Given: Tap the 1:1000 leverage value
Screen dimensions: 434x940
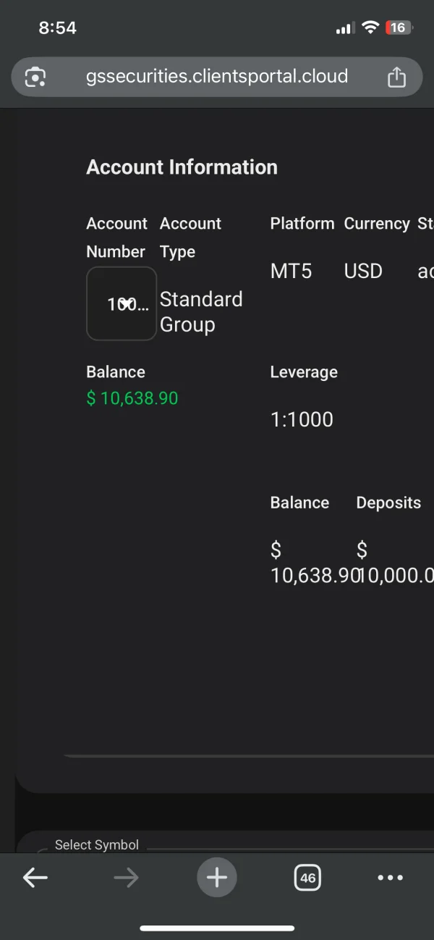Looking at the screenshot, I should (x=302, y=420).
